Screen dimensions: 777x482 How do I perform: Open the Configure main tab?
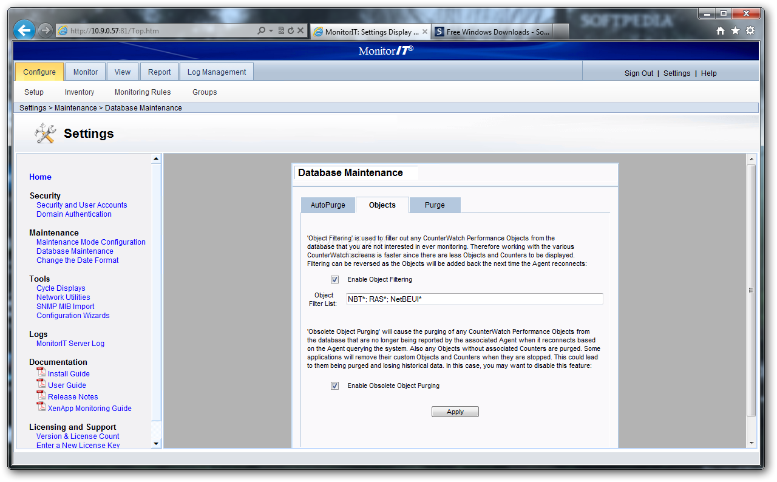[39, 72]
